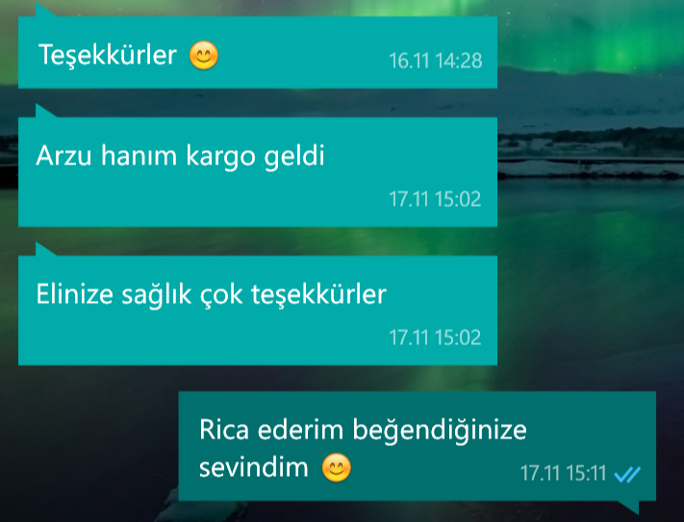Click the smiley emoji after sevindim
Screen dimensions: 684x522
pos(337,467)
